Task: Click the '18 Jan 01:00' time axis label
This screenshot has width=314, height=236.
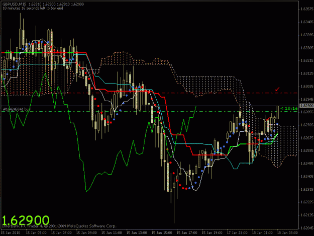Action: coord(262,232)
